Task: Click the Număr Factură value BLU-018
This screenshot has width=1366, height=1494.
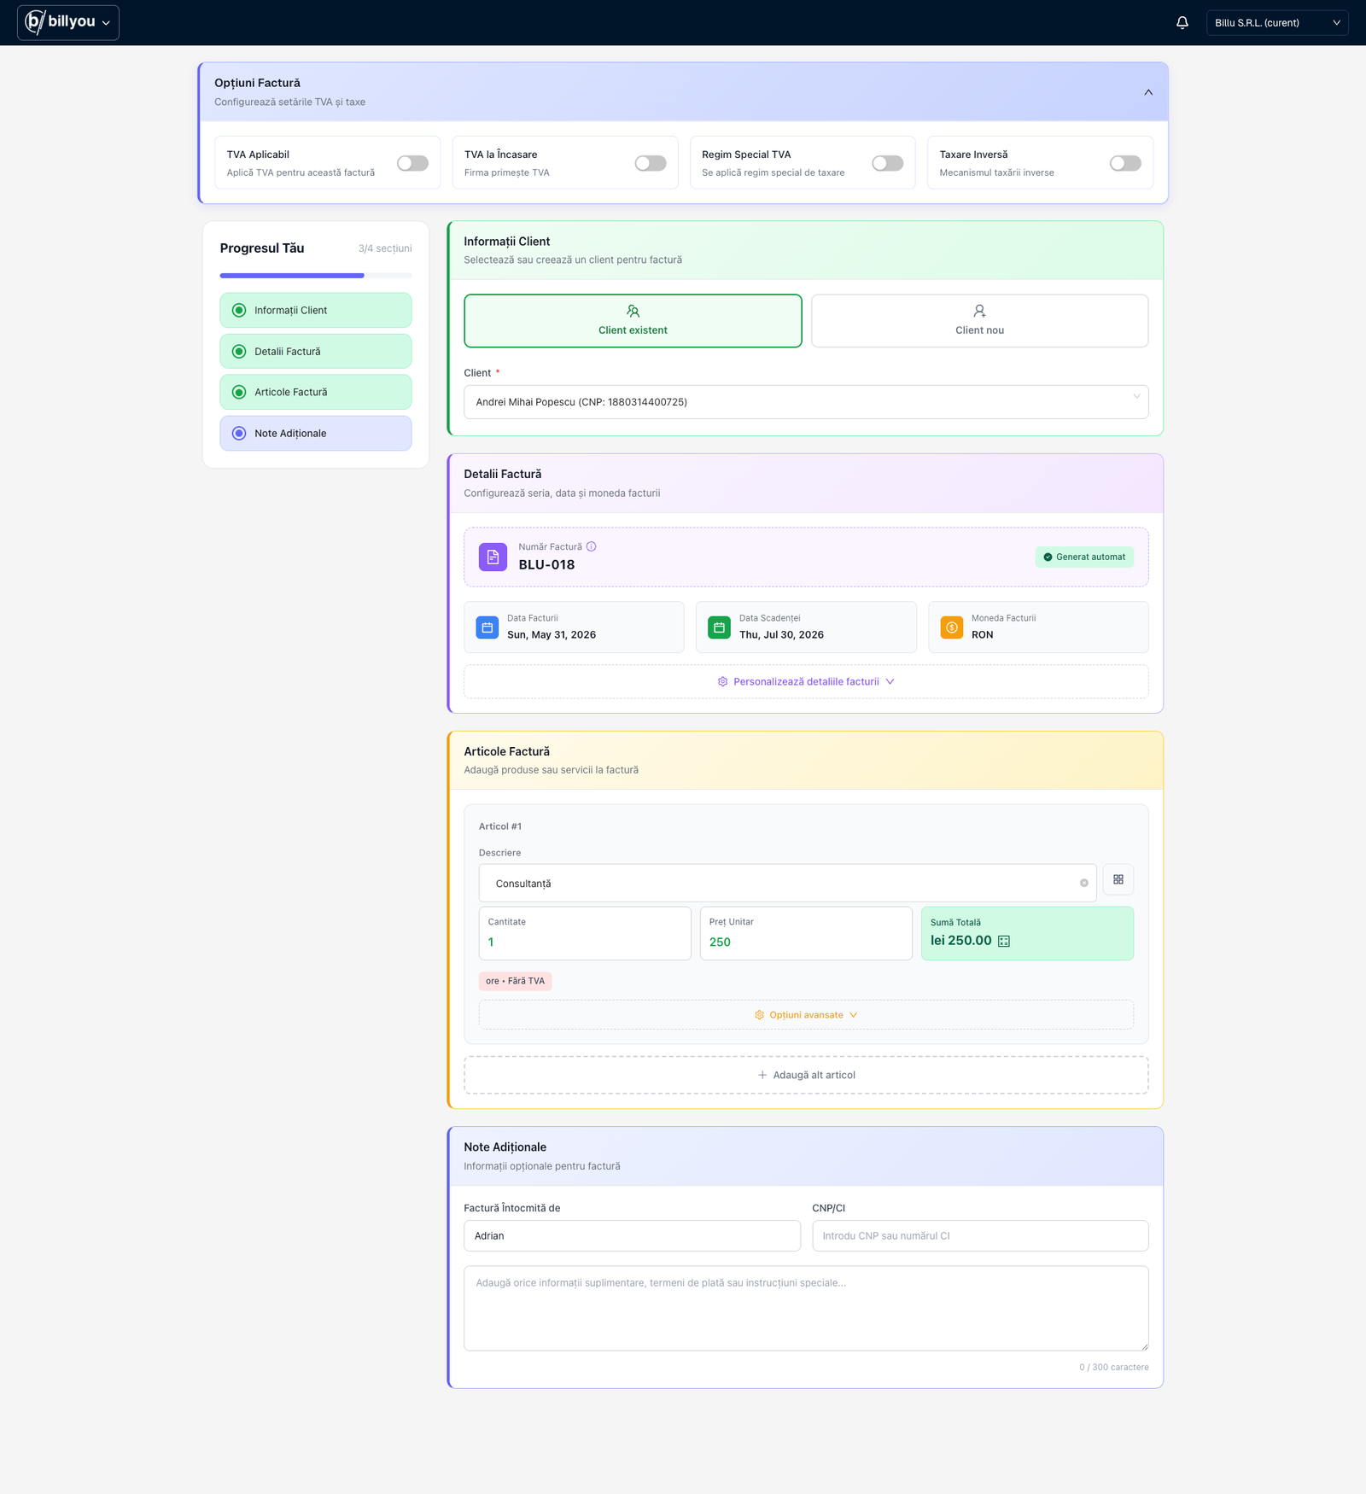Action: tap(546, 565)
